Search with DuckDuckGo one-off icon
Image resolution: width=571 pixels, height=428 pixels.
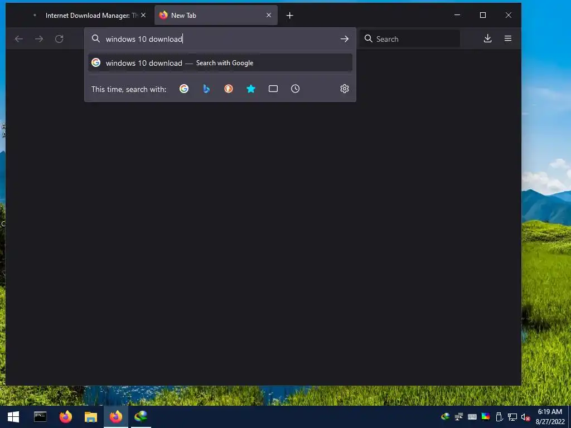(x=228, y=89)
